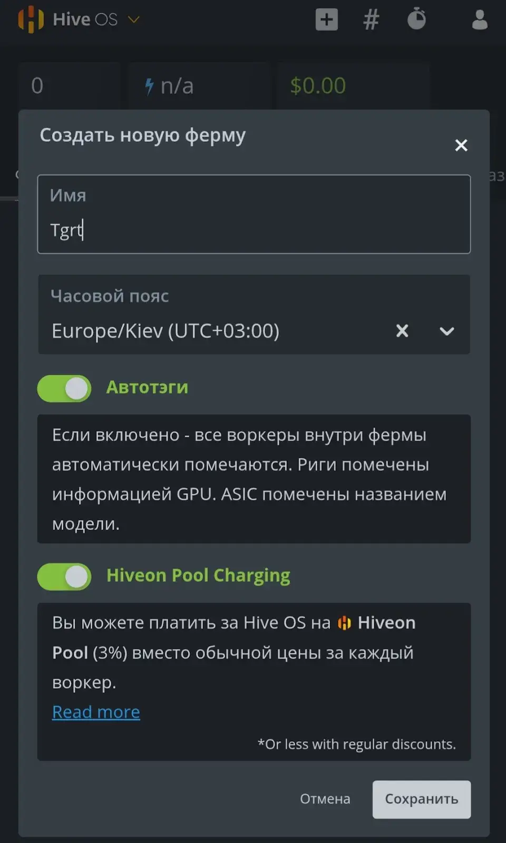Open the hash tags icon

(372, 19)
